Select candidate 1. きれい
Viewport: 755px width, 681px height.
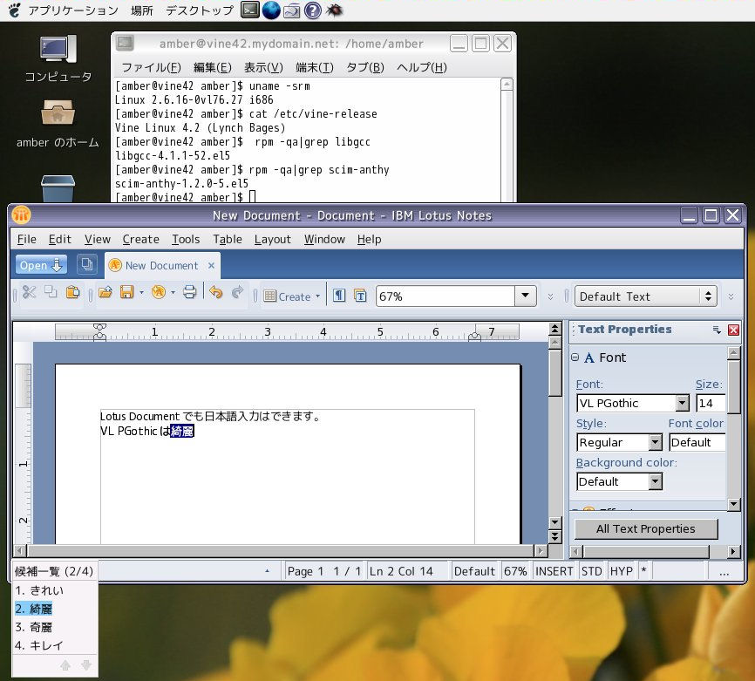click(39, 590)
